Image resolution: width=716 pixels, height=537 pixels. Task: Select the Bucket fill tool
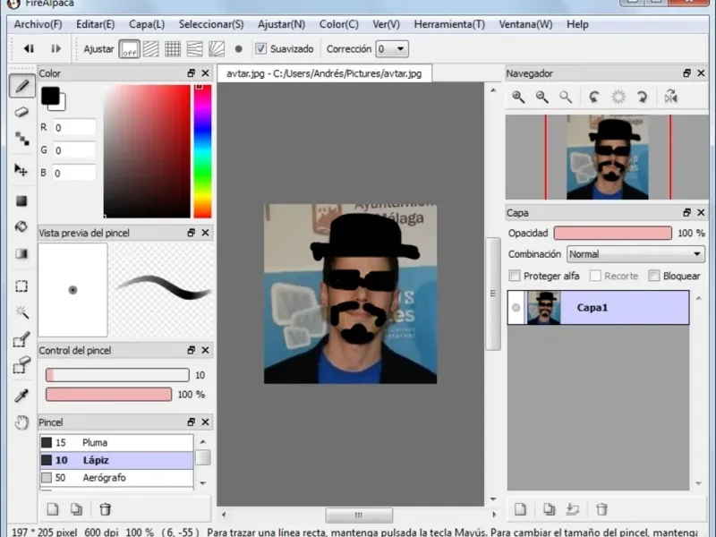pos(22,227)
